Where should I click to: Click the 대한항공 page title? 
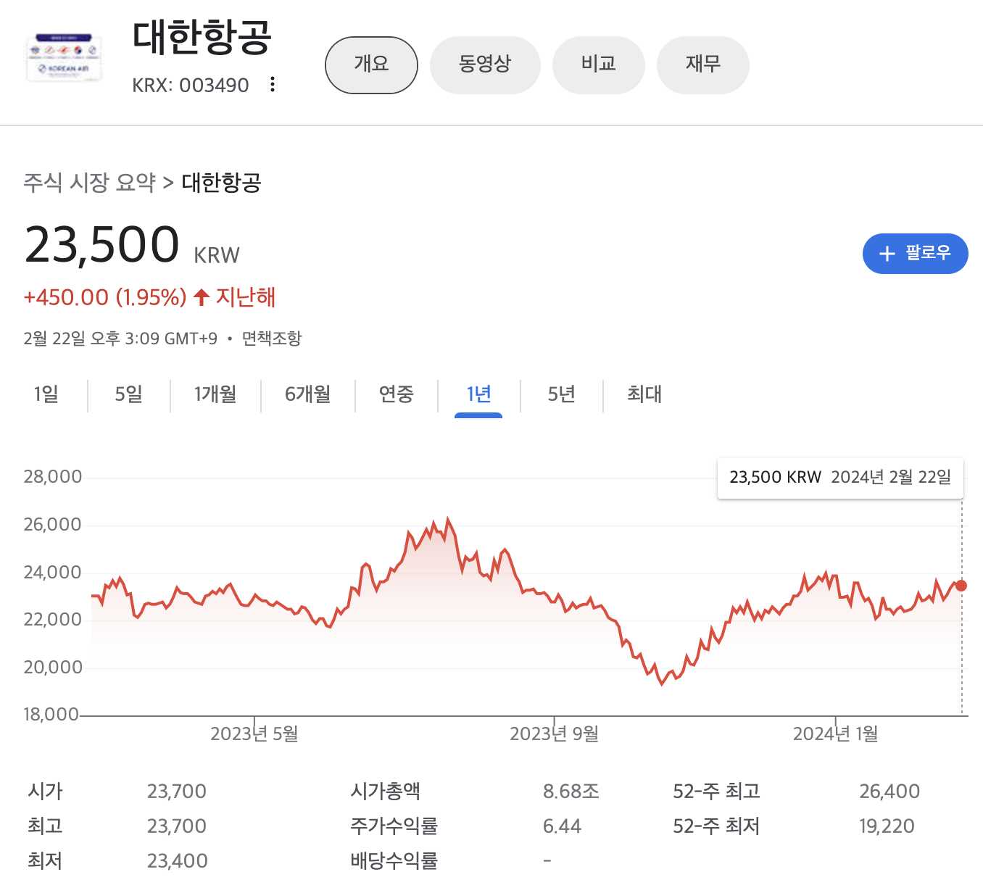click(202, 38)
